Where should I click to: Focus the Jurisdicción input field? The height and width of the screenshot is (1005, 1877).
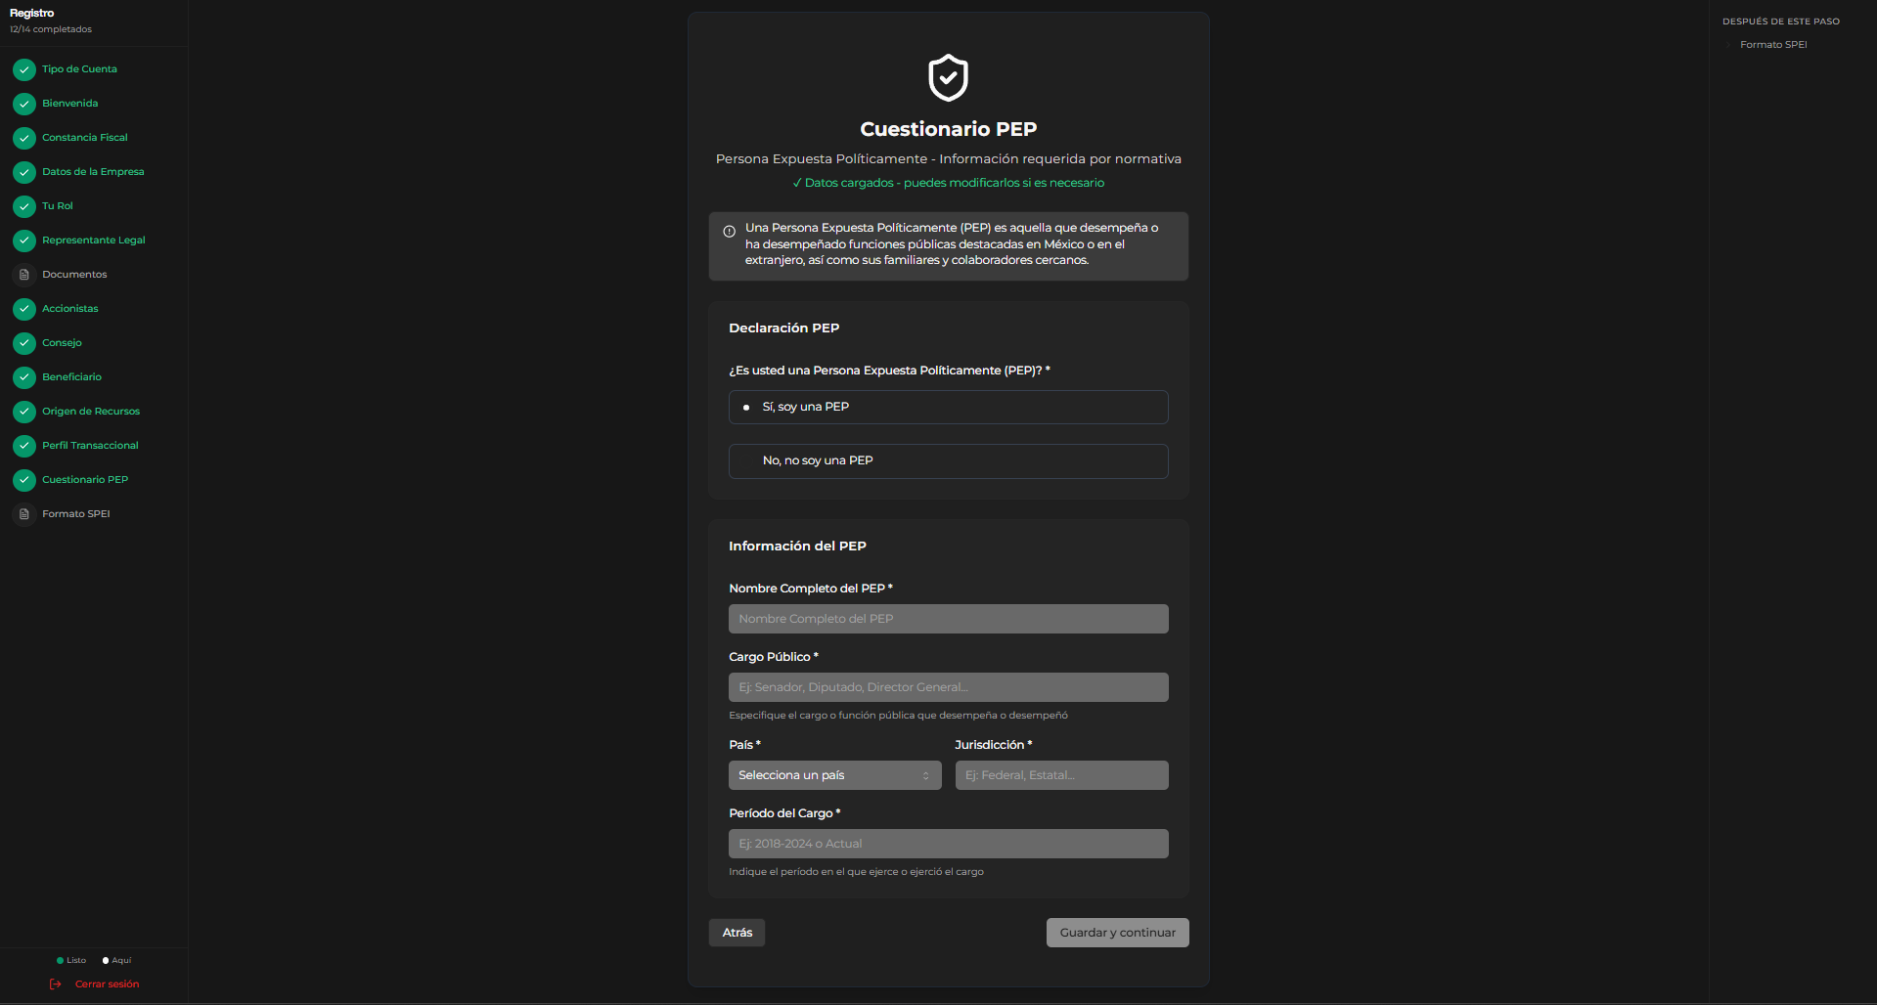[x=1061, y=775]
